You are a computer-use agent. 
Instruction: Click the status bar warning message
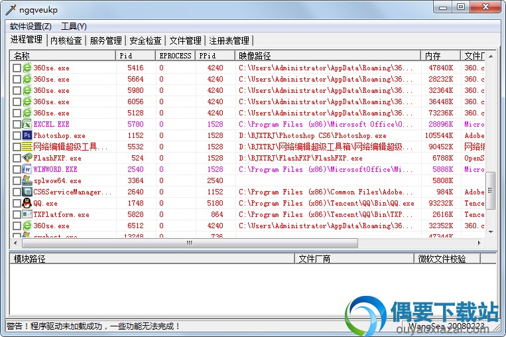pyautogui.click(x=93, y=326)
